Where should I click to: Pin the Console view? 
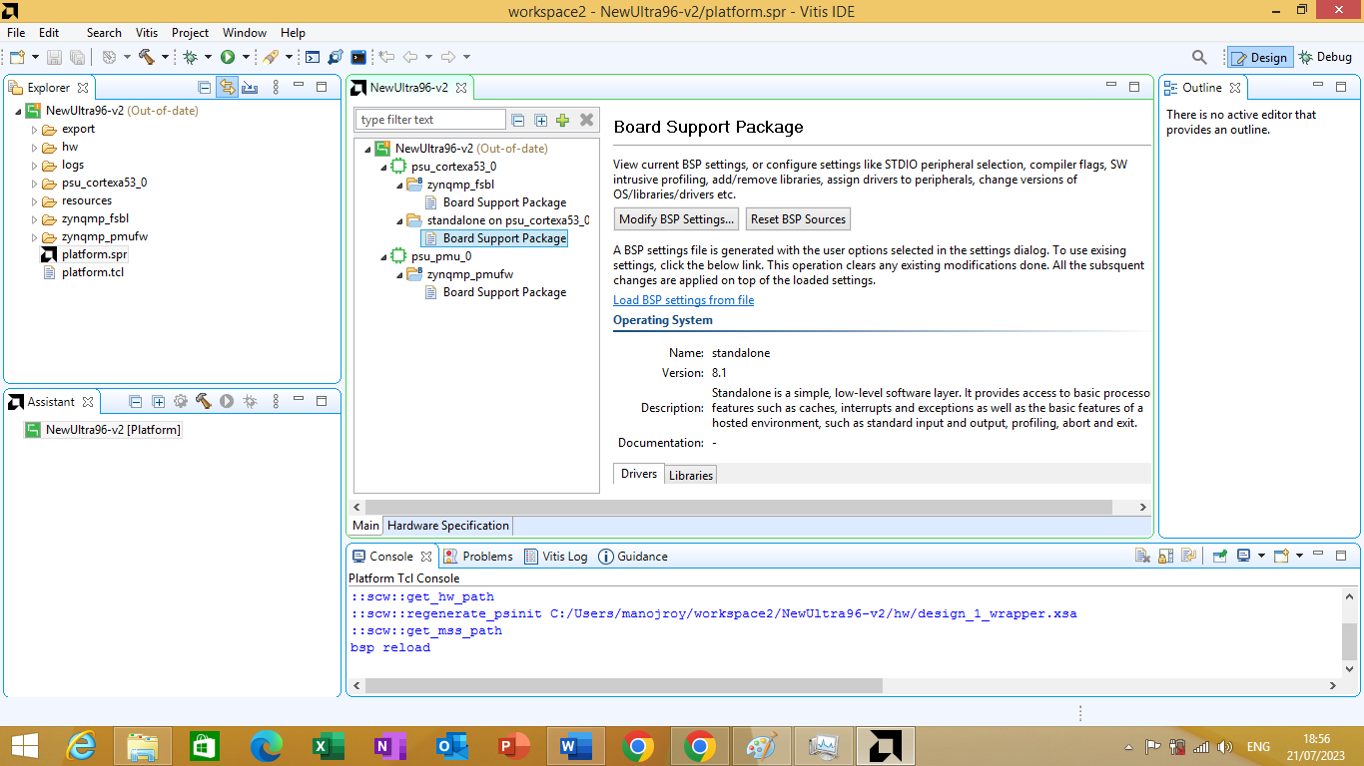[x=1220, y=557]
